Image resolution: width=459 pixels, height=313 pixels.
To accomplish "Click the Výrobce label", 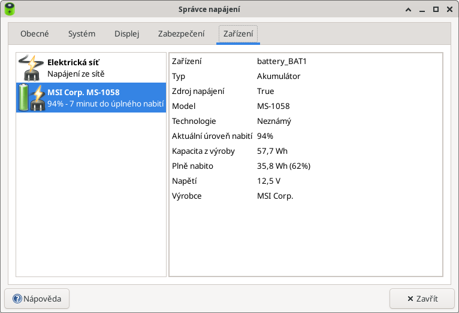I will (187, 196).
